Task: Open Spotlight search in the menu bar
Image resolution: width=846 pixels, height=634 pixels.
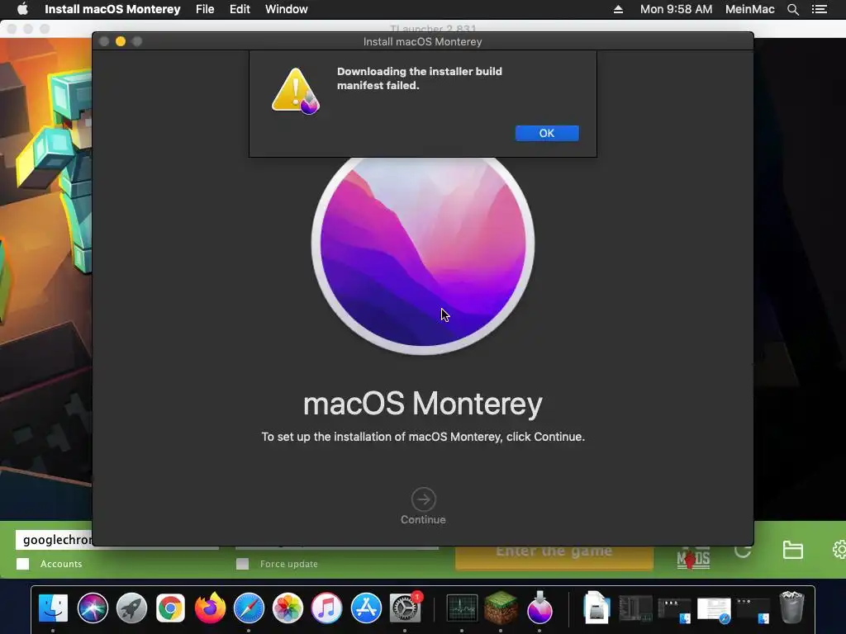Action: (x=792, y=9)
